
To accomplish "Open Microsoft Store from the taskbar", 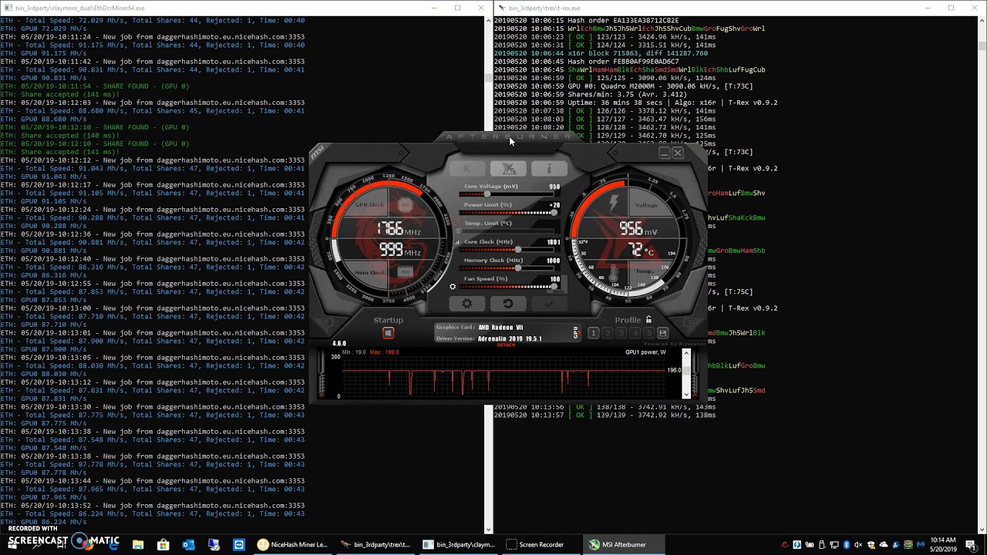I will coord(163,544).
